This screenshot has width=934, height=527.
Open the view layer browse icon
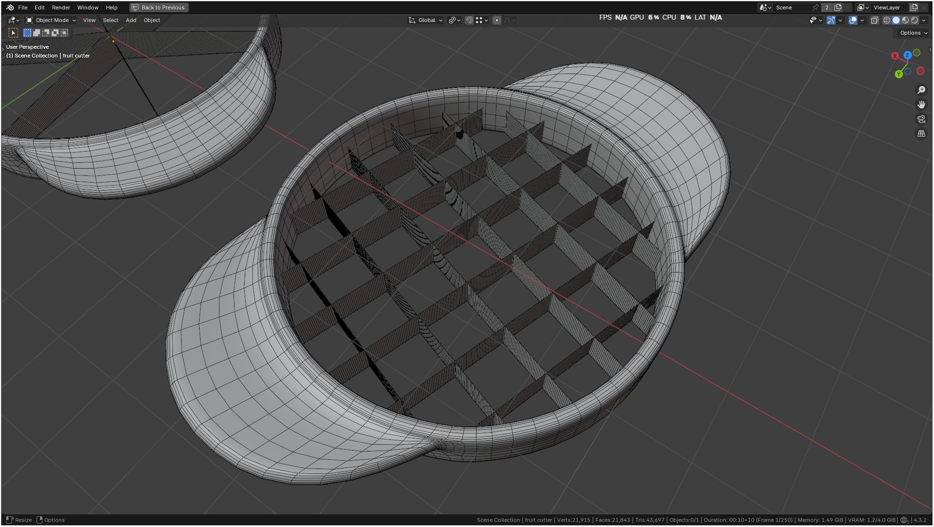(x=863, y=7)
